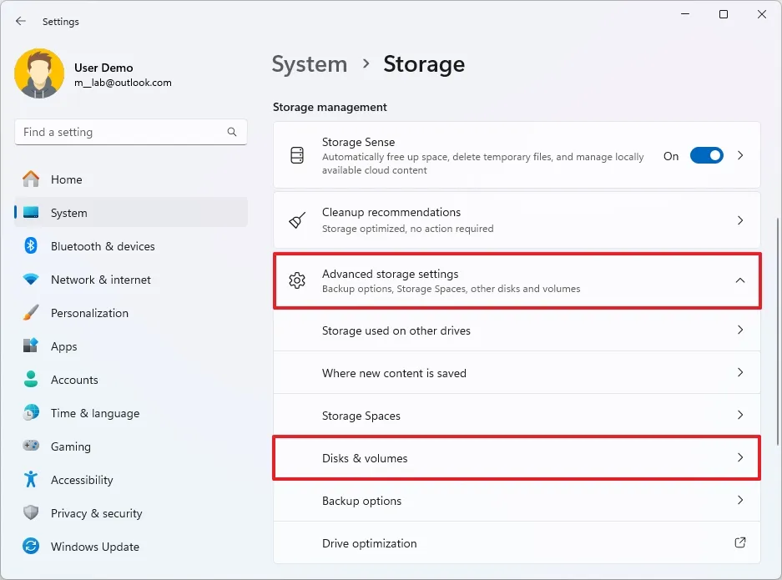Viewport: 782px width, 580px height.
Task: Click the Windows Update sync icon
Action: point(31,547)
